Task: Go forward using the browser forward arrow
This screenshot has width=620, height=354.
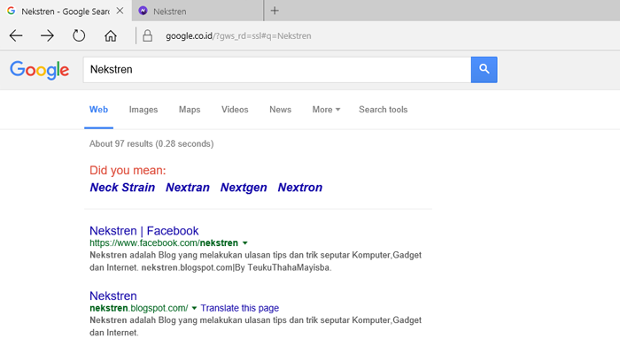Action: pyautogui.click(x=48, y=35)
